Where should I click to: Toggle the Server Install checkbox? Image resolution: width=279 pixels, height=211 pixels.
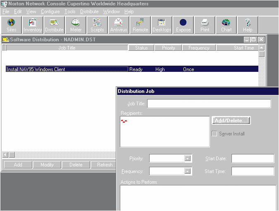pos(215,134)
